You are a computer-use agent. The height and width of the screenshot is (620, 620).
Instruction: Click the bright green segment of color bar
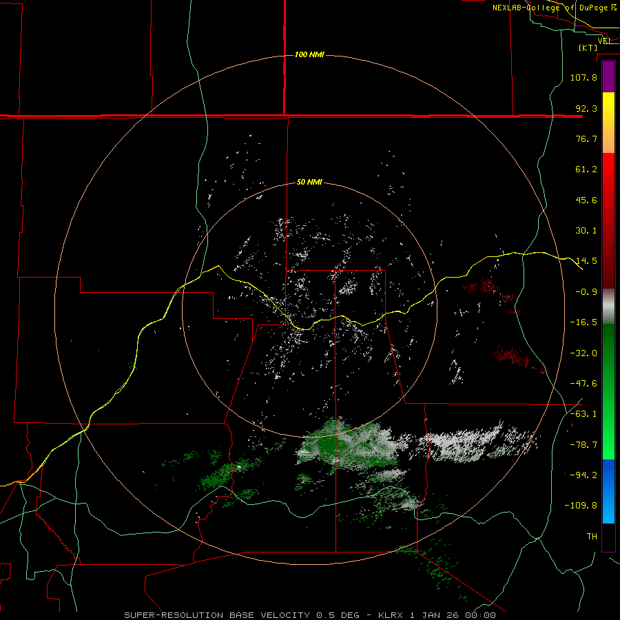(608, 427)
